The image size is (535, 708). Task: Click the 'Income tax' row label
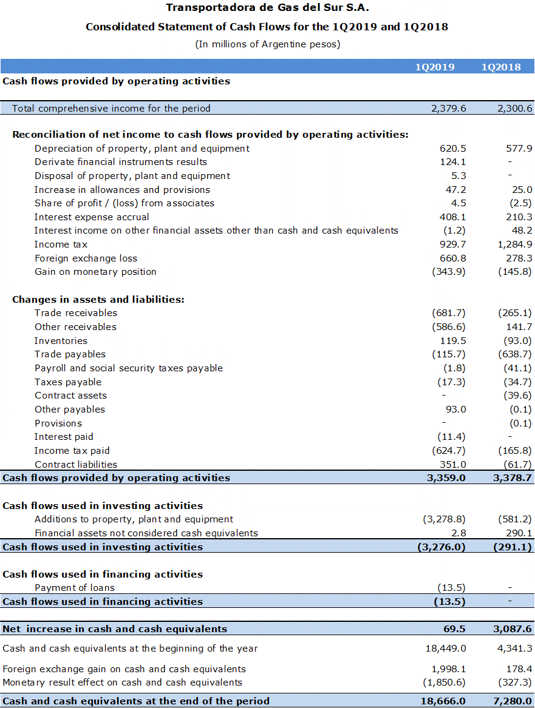coord(61,244)
